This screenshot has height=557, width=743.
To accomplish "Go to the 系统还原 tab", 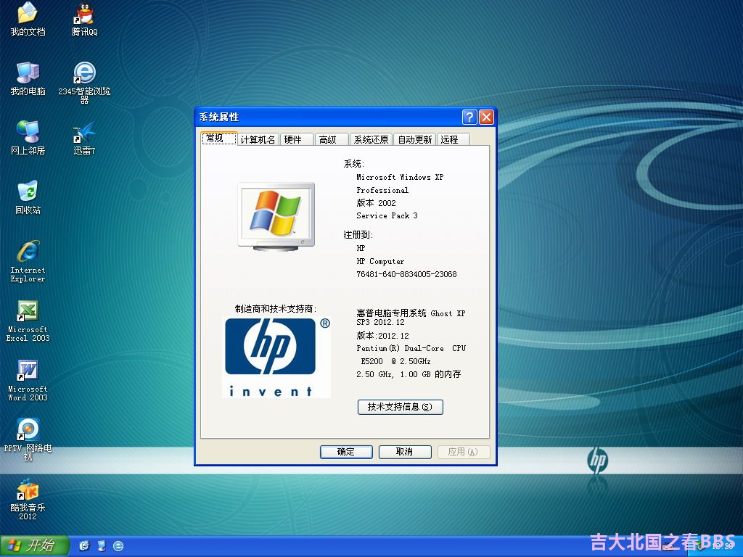I will pyautogui.click(x=371, y=139).
